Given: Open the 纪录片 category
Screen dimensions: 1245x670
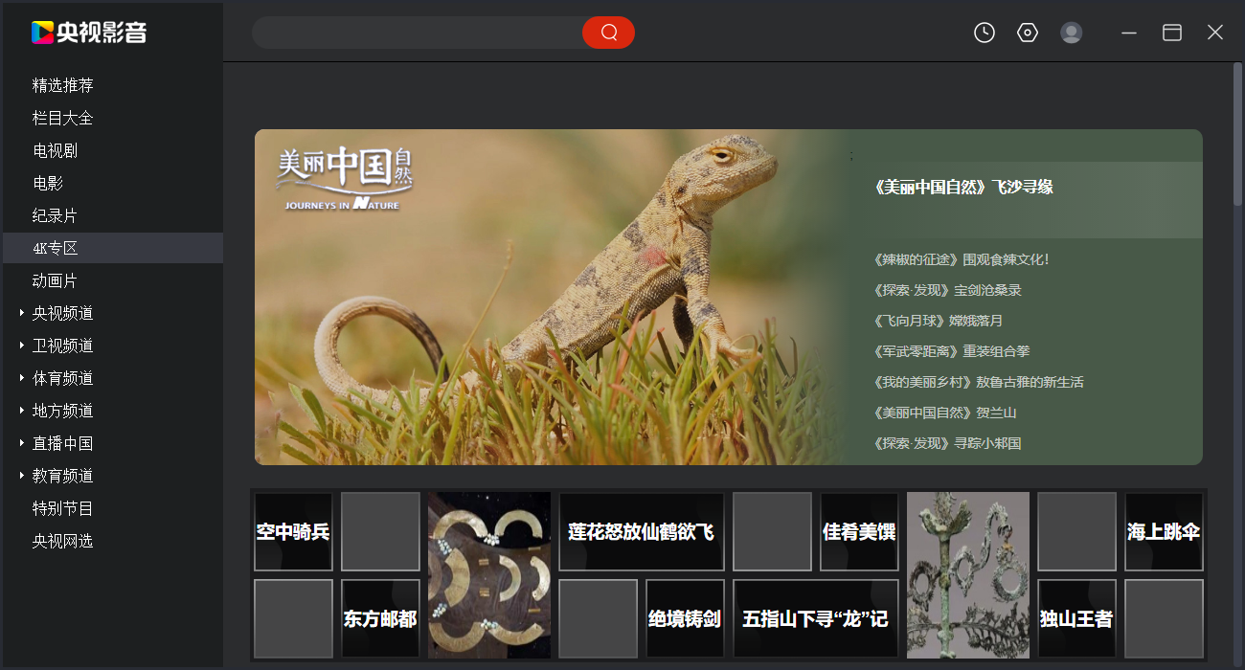Looking at the screenshot, I should (x=55, y=215).
